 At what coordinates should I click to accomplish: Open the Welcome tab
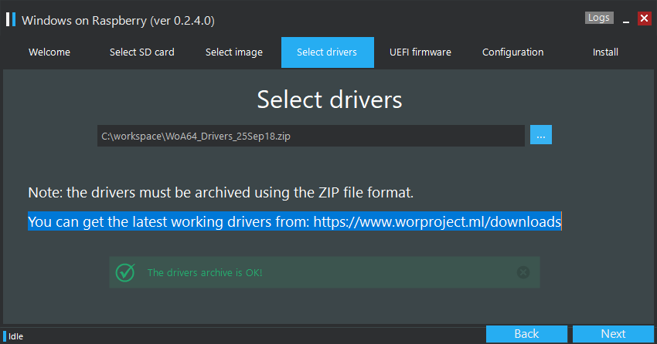[x=49, y=52]
